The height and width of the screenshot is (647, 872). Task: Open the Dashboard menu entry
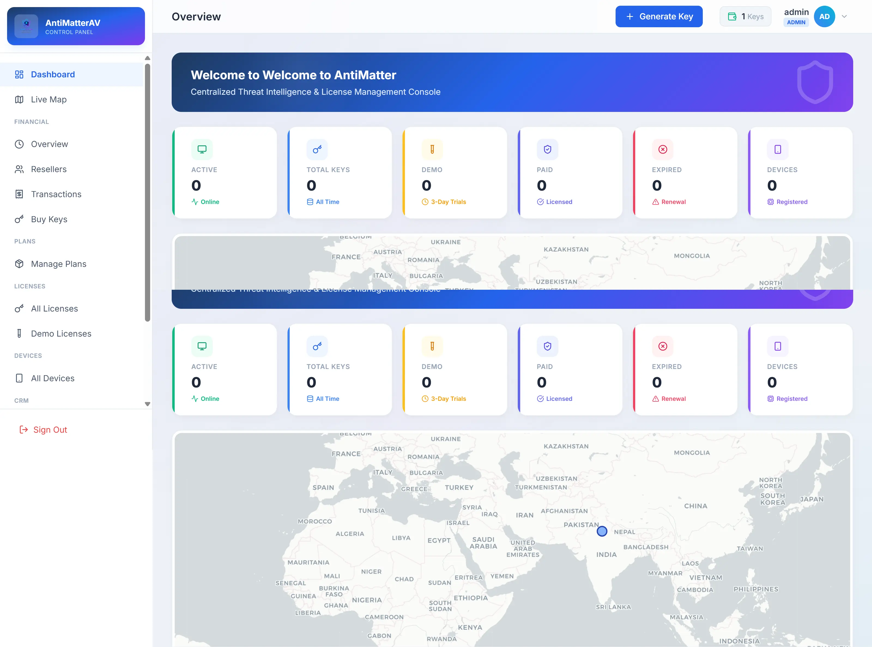53,74
